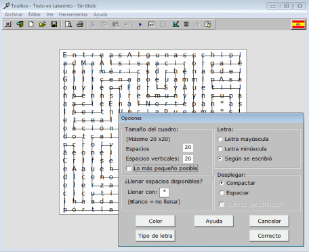Viewport: 309px width, 252px height.
Task: Click the stacked lines toolbar icon
Action: coord(186,24)
